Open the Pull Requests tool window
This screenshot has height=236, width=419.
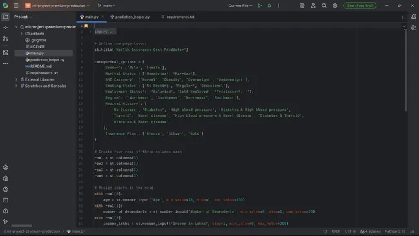point(5,39)
